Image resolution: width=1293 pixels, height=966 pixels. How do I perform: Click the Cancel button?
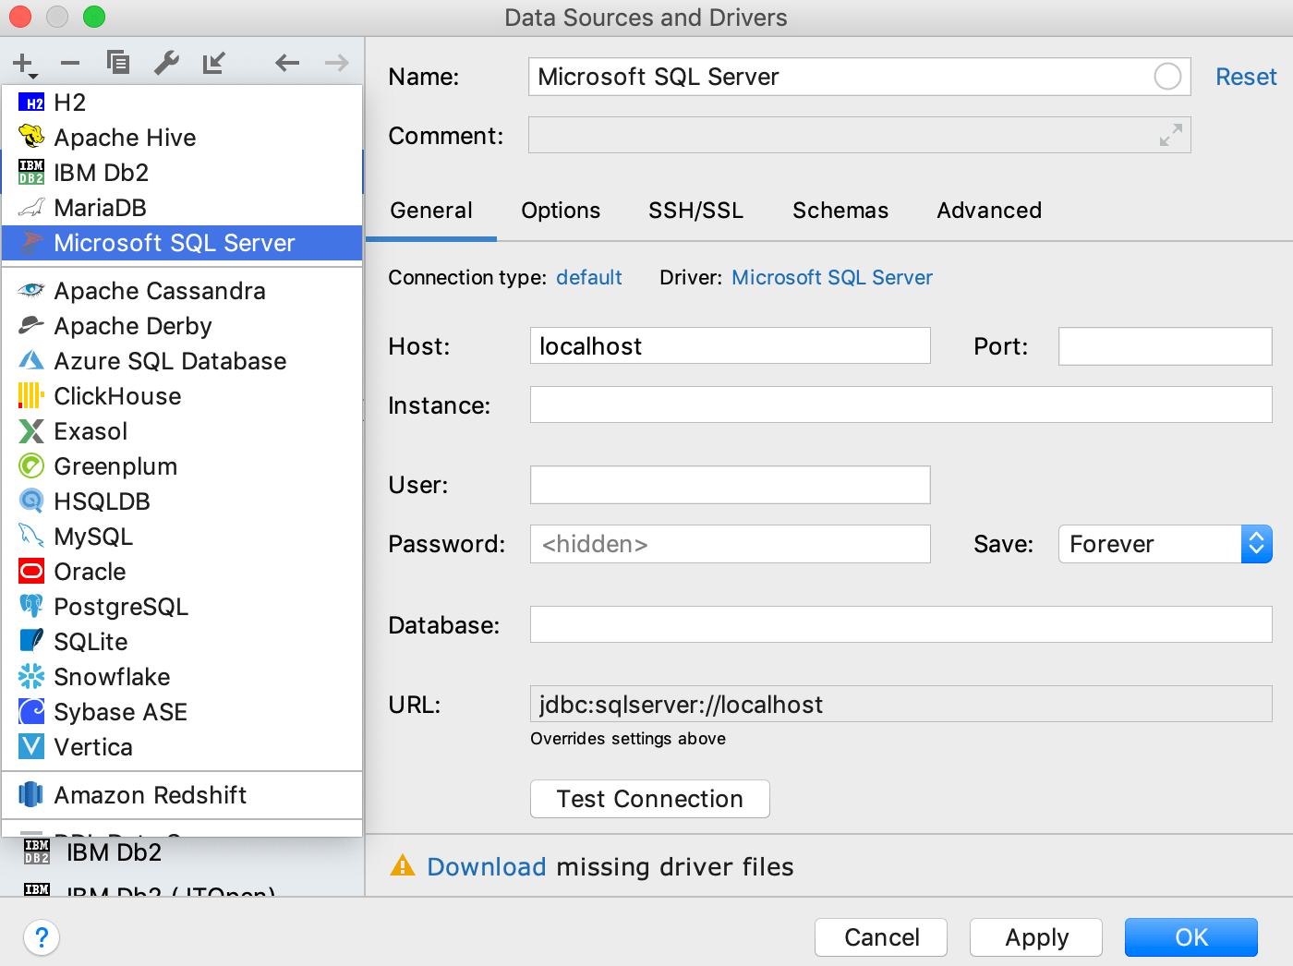pos(881,937)
